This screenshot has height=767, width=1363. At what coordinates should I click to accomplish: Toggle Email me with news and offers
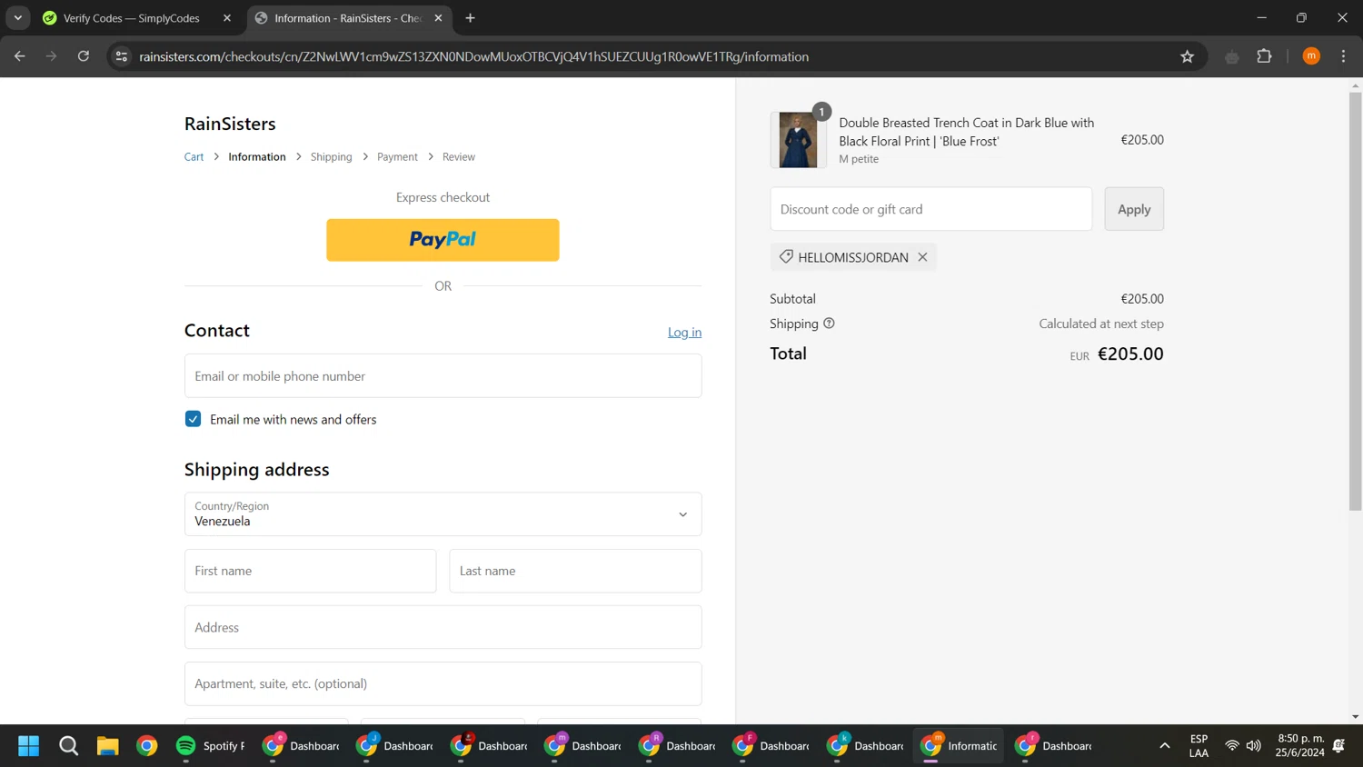coord(193,419)
